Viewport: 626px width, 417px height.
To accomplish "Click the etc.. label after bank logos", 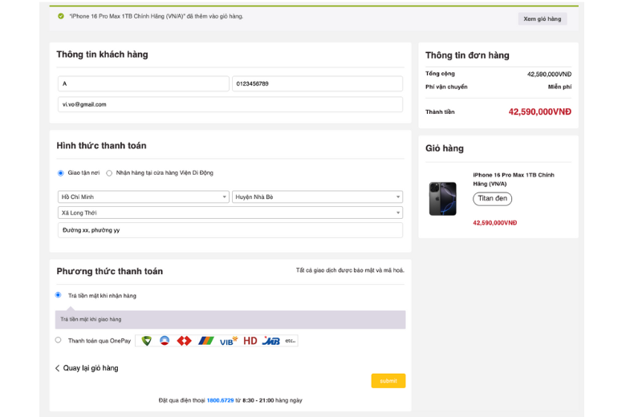I will 291,340.
